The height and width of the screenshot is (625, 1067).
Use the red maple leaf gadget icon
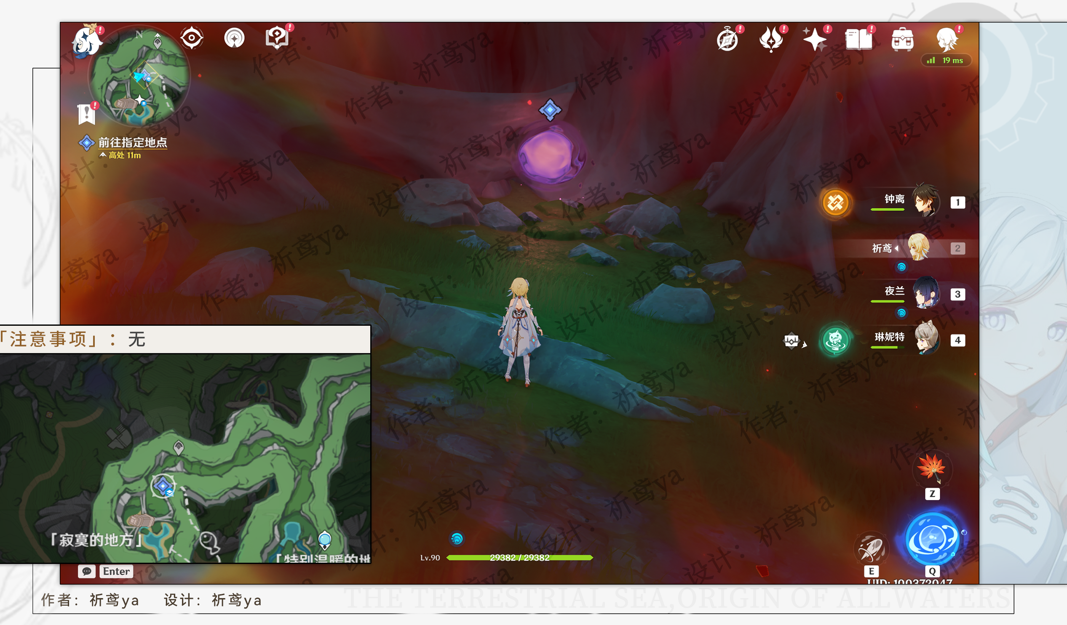coord(931,468)
